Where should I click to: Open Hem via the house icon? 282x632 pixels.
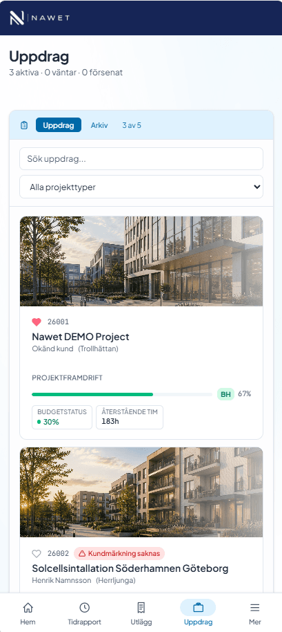[x=28, y=607]
